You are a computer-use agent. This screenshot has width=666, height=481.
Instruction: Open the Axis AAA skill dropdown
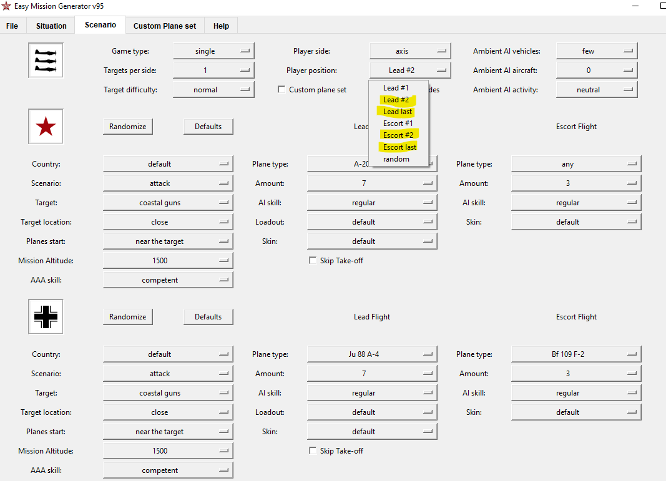[168, 470]
